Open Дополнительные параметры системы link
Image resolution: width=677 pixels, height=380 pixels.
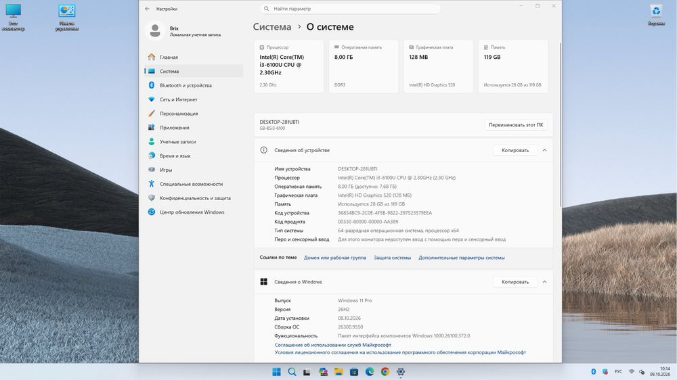pos(462,258)
